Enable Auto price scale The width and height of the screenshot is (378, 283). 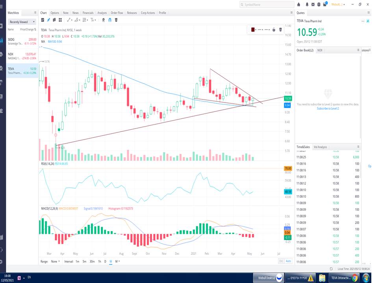click(x=289, y=261)
